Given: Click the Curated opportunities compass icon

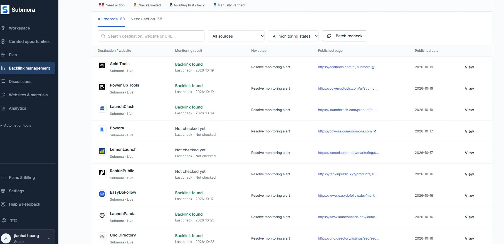Looking at the screenshot, I should pos(3,41).
